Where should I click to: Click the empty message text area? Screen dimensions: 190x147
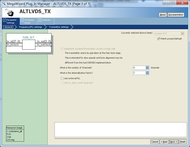click(121, 130)
